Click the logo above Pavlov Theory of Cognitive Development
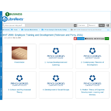 (x=92, y=80)
